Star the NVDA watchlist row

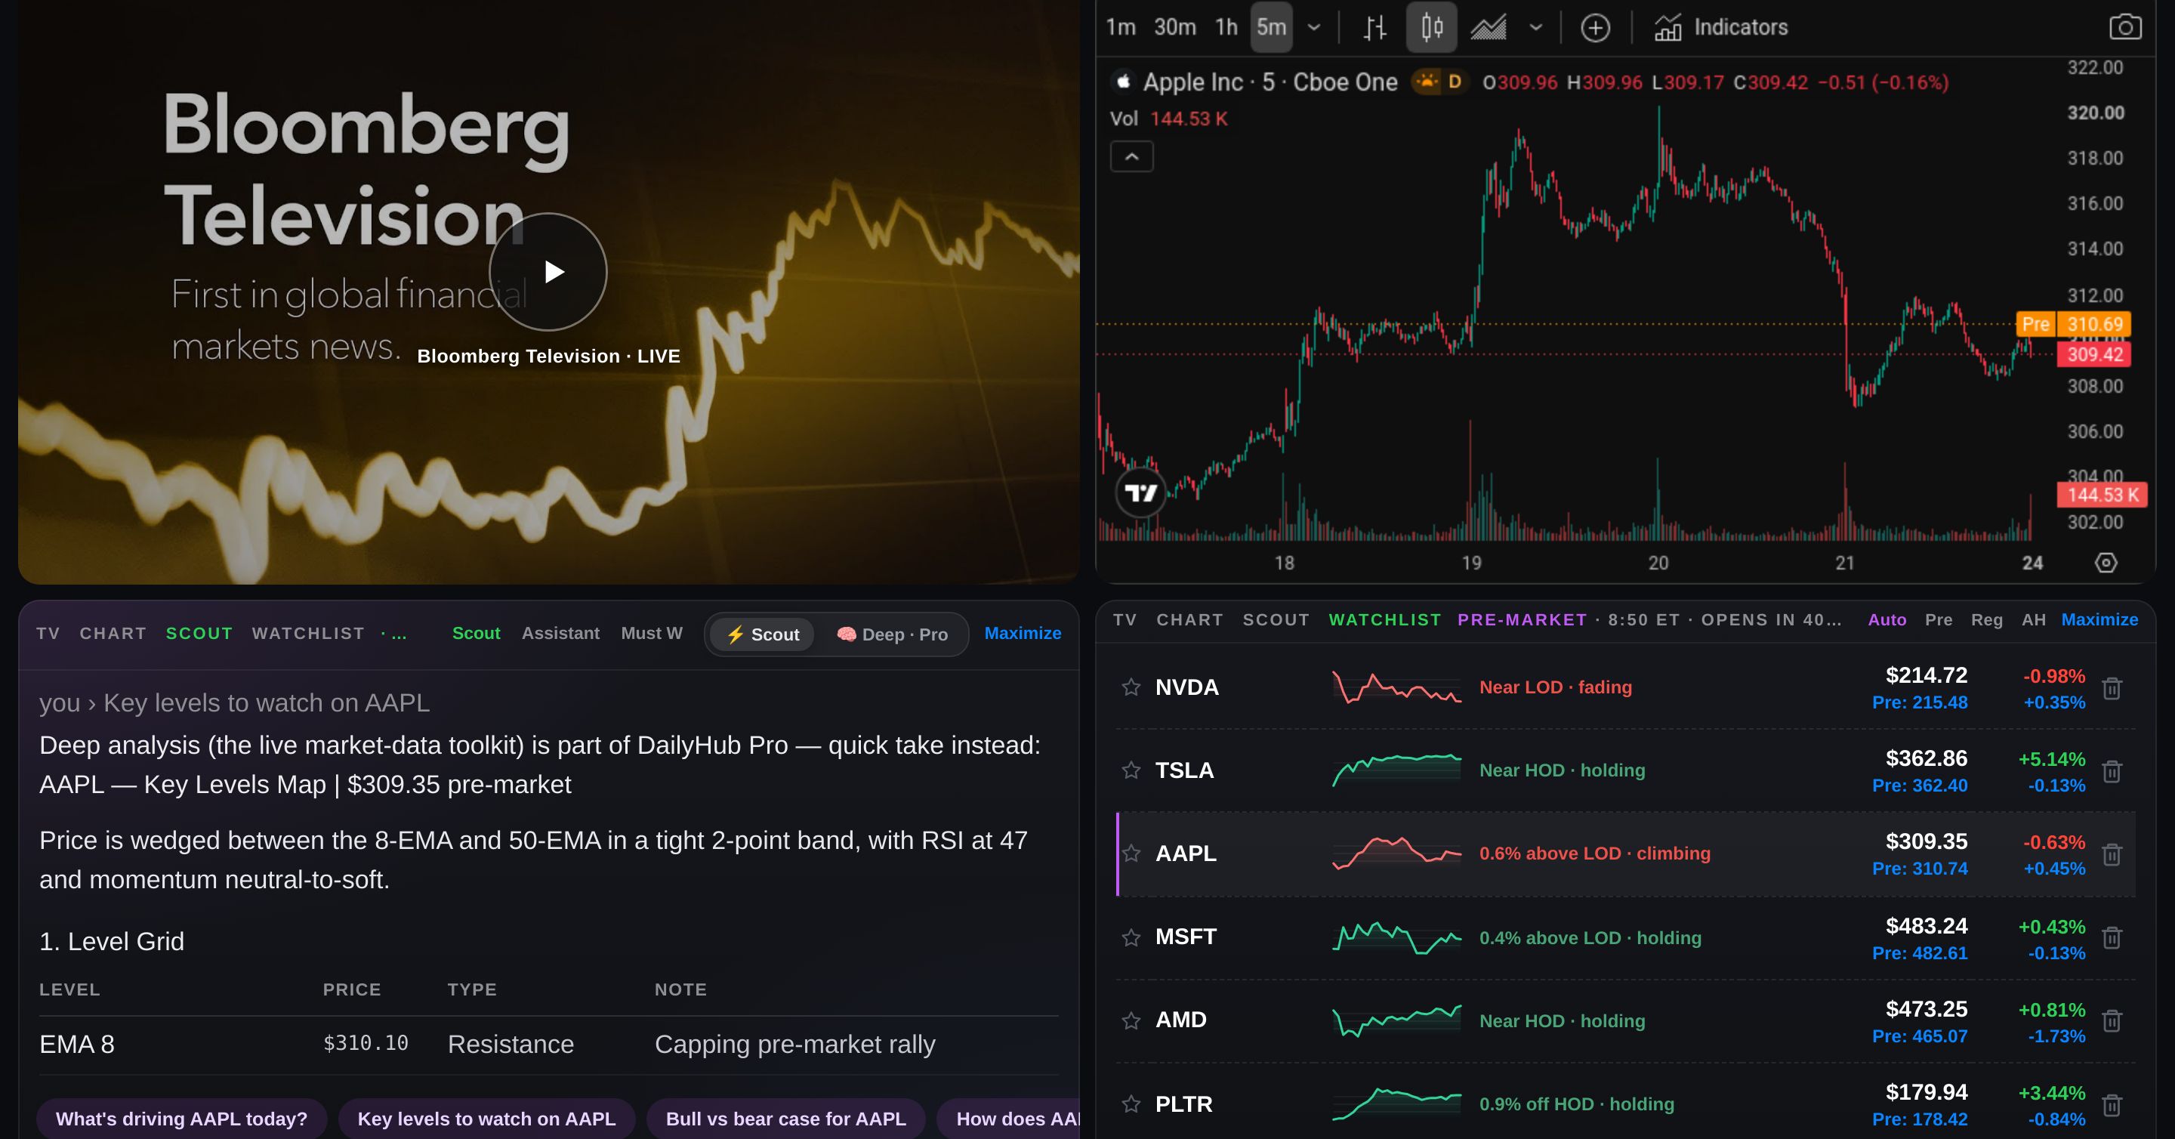coord(1131,687)
